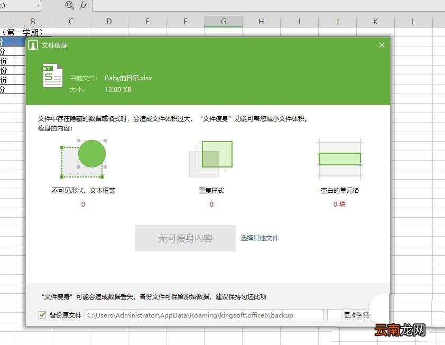Click the 0 块 blank cells count
The width and height of the screenshot is (445, 345).
pos(339,204)
